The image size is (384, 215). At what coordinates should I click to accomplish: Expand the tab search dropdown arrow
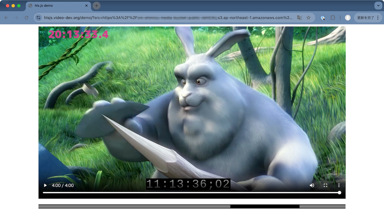(378, 6)
